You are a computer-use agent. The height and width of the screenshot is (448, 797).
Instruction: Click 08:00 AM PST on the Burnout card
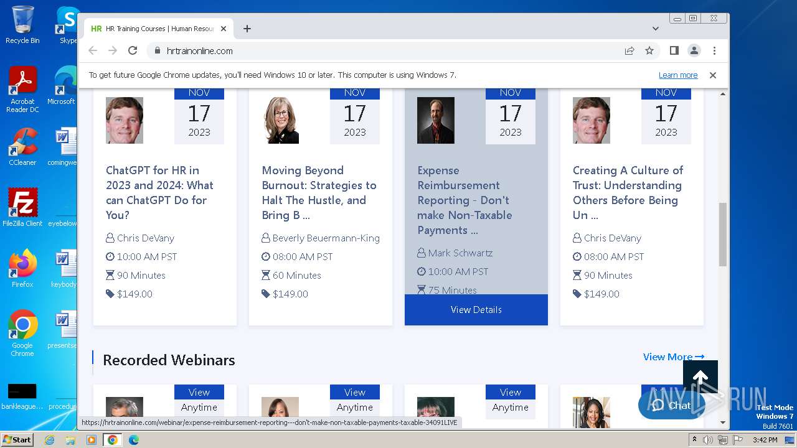[x=303, y=257]
